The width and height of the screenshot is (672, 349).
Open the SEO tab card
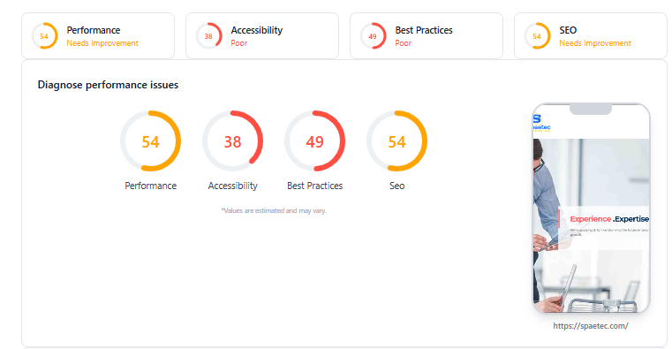pyautogui.click(x=591, y=36)
